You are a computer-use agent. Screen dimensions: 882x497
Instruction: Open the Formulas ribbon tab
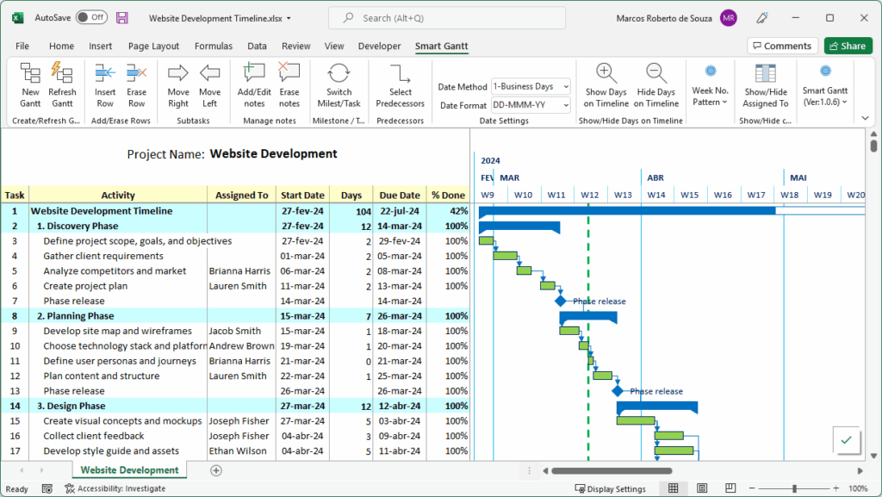pos(213,47)
